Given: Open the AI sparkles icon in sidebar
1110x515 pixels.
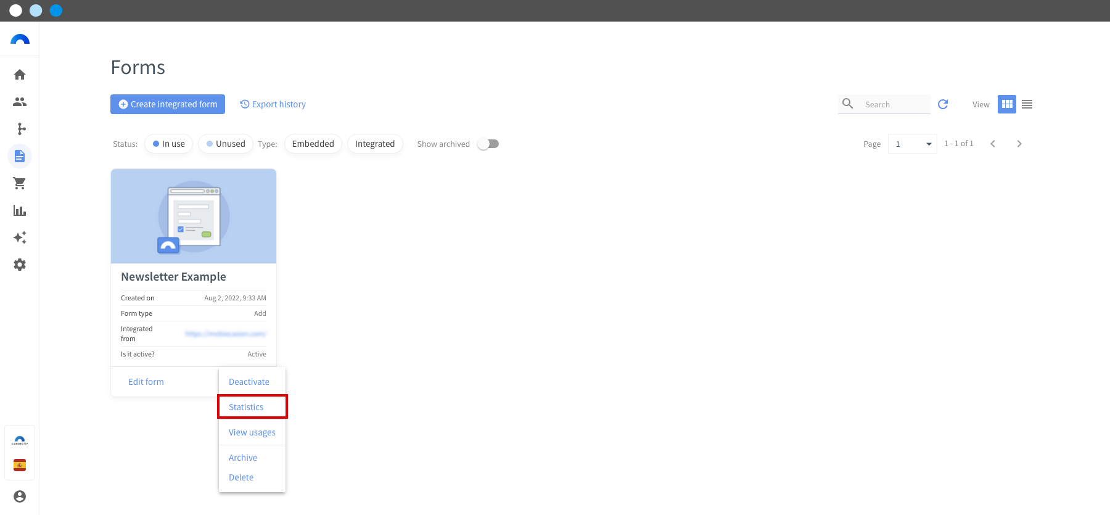Looking at the screenshot, I should [x=20, y=237].
